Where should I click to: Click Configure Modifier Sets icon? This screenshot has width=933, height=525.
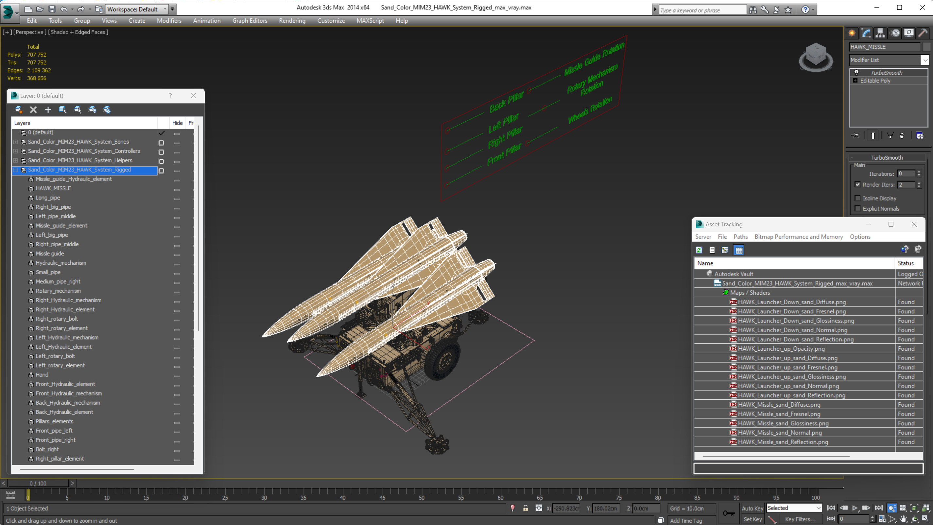coord(919,135)
